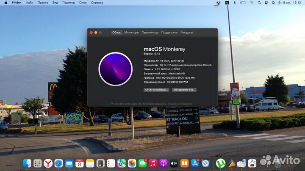Viewport: 305px width, 171px height.
Task: Click the 4 ГБ 1600 MHz DDR3 memory text
Action: (x=168, y=69)
